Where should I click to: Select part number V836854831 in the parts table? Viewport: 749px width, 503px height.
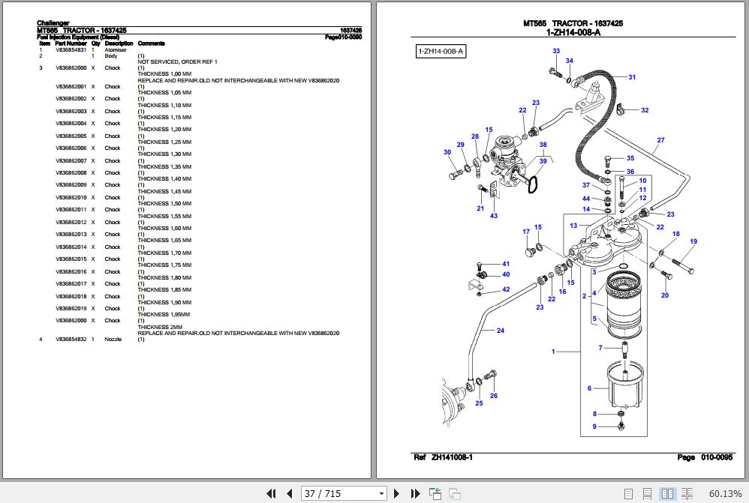click(x=71, y=48)
